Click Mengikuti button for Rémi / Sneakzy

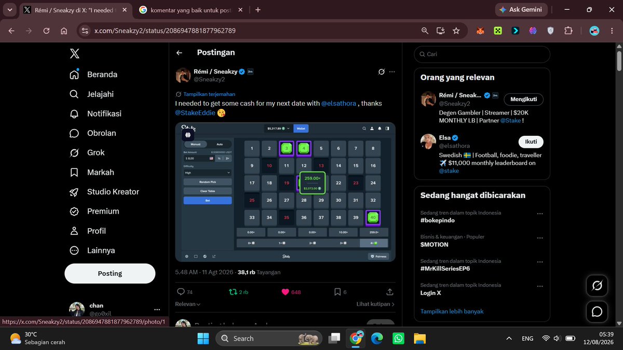coord(523,100)
